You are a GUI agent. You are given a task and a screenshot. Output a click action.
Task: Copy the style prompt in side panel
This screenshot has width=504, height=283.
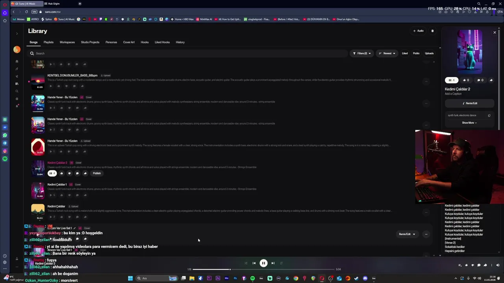click(x=489, y=116)
